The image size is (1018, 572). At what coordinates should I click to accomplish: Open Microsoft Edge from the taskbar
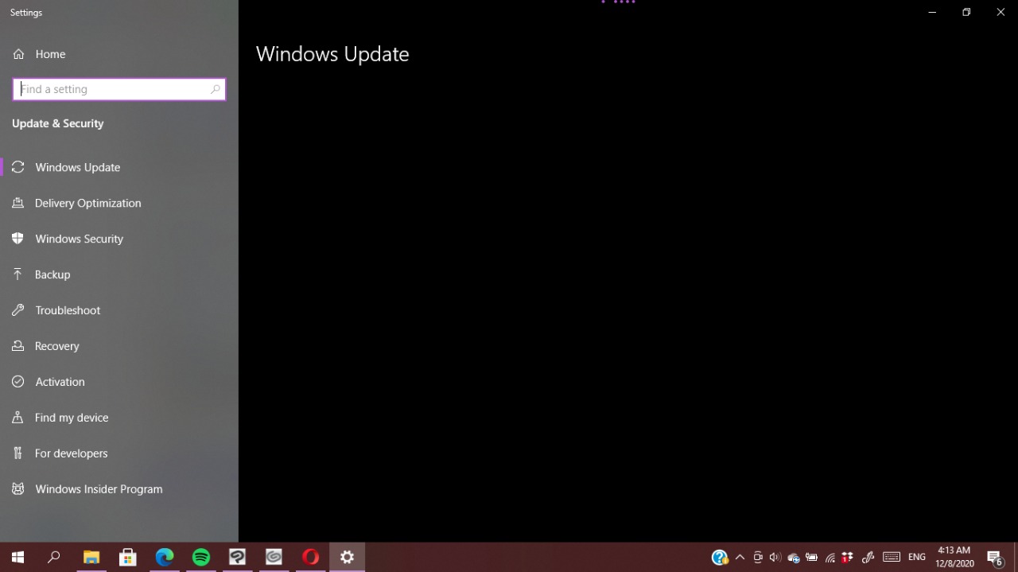[165, 557]
